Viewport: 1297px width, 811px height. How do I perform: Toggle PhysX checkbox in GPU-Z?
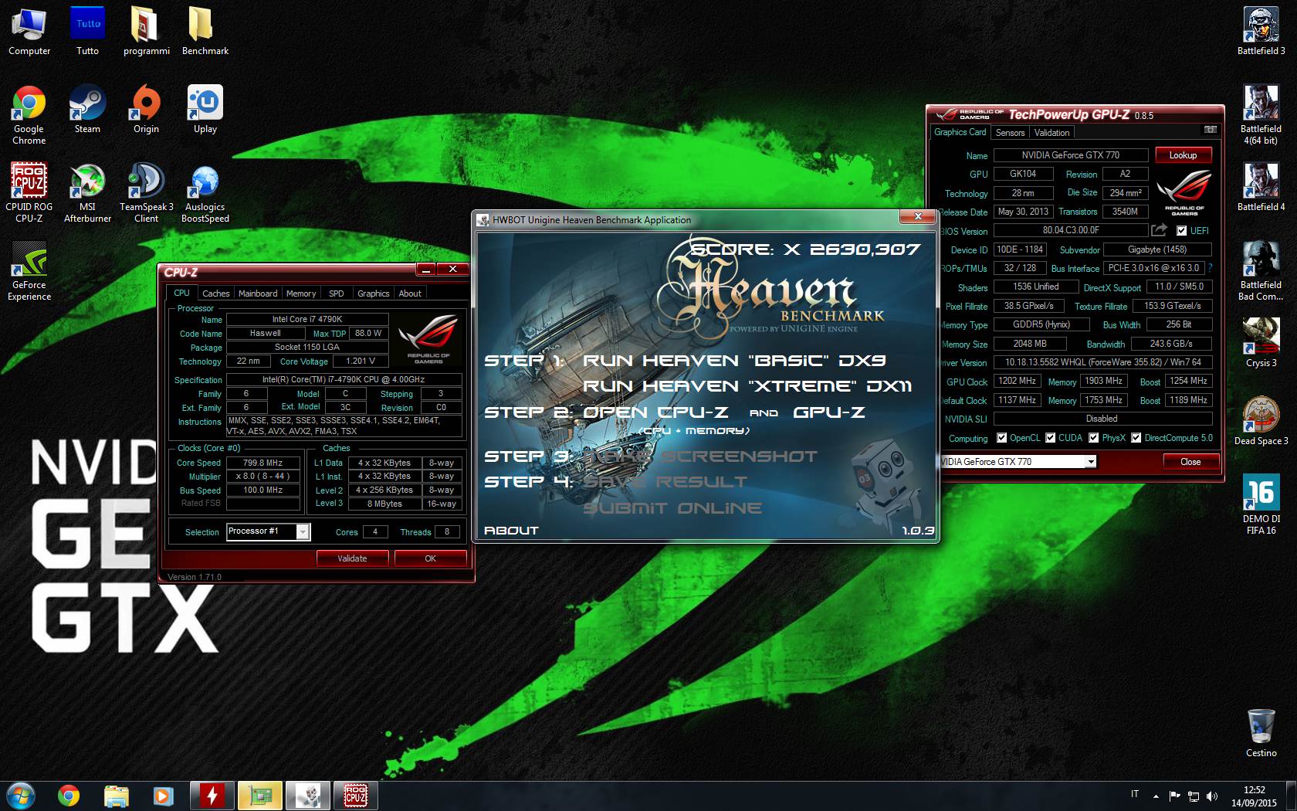click(1093, 438)
